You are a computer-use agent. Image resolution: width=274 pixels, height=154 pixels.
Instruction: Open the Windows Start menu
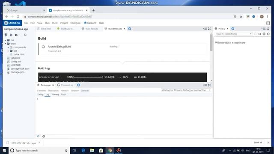coord(4,150)
